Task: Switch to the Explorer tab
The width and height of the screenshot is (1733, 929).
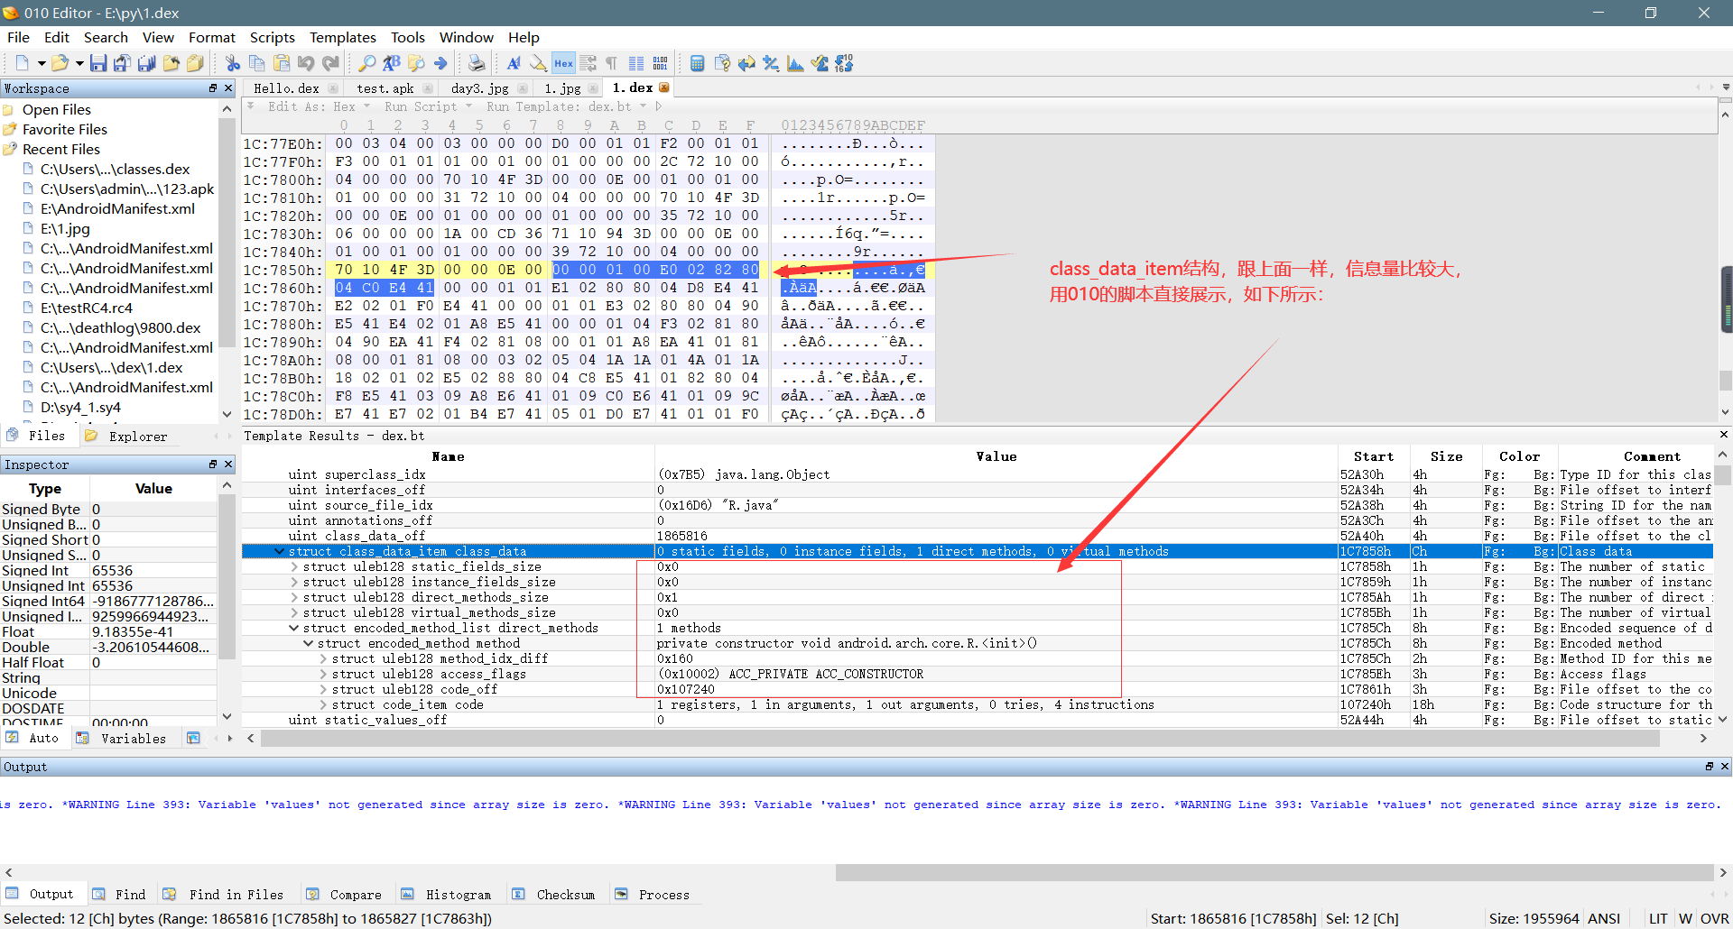Action: click(x=127, y=436)
